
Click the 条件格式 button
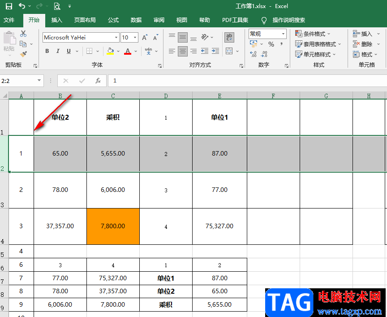[x=313, y=34]
